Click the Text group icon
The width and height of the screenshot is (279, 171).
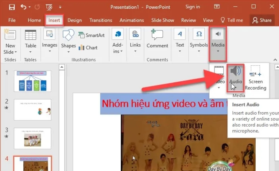(180, 34)
